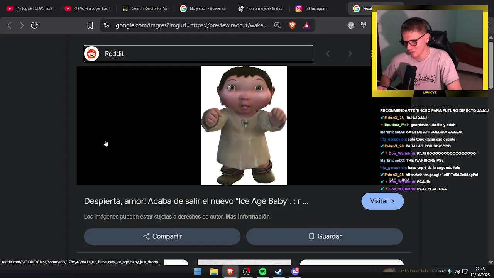
Task: Open Discord from the taskbar
Action: (x=295, y=272)
